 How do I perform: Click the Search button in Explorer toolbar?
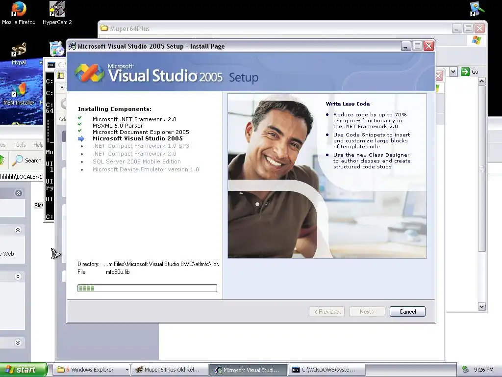pos(27,161)
